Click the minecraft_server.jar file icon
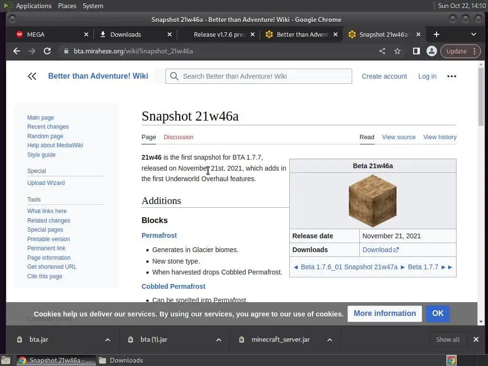This screenshot has height=366, width=488. [242, 339]
